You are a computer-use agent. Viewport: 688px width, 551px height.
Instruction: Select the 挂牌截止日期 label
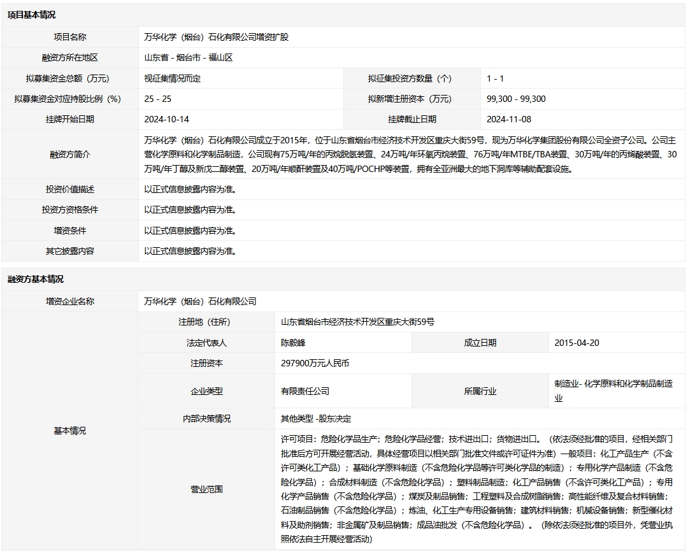pyautogui.click(x=412, y=119)
